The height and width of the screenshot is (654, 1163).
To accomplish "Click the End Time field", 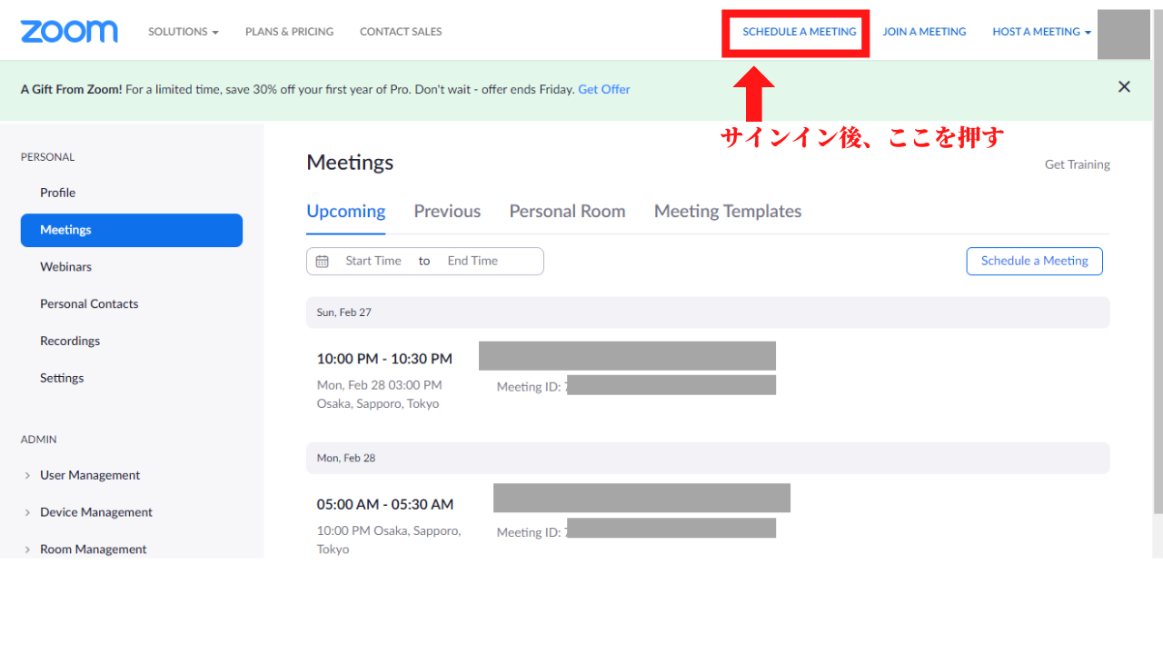I will (472, 261).
